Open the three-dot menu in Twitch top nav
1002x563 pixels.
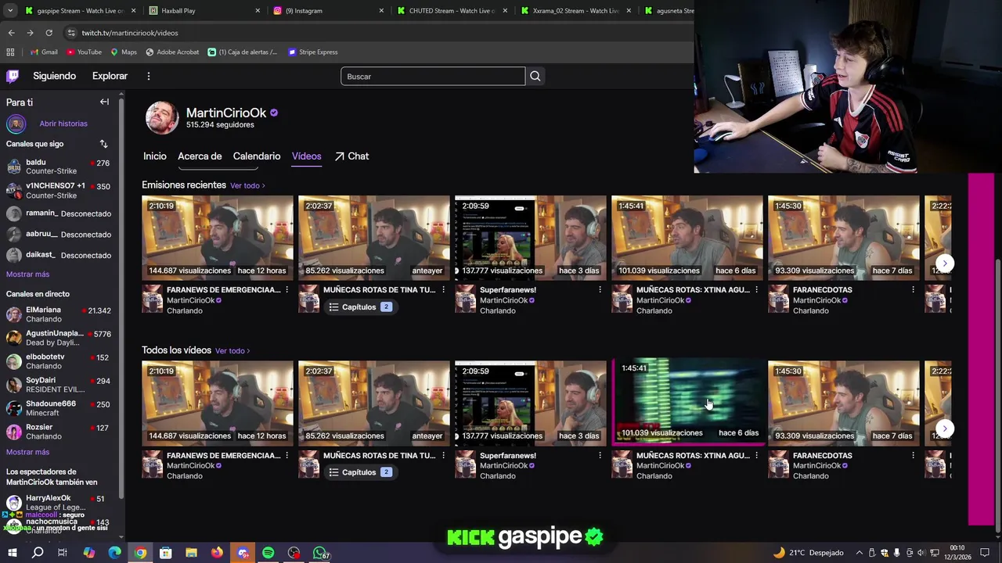148,76
